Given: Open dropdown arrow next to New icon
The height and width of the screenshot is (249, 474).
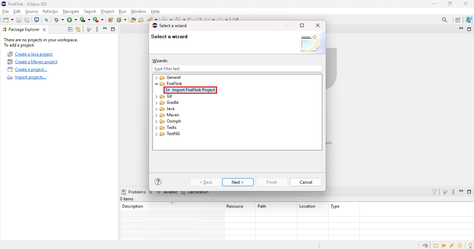Looking at the screenshot, I should pyautogui.click(x=12, y=20).
